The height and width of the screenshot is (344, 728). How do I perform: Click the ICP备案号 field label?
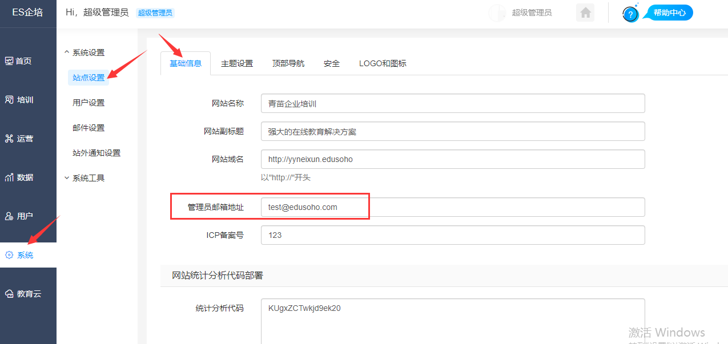coord(225,235)
